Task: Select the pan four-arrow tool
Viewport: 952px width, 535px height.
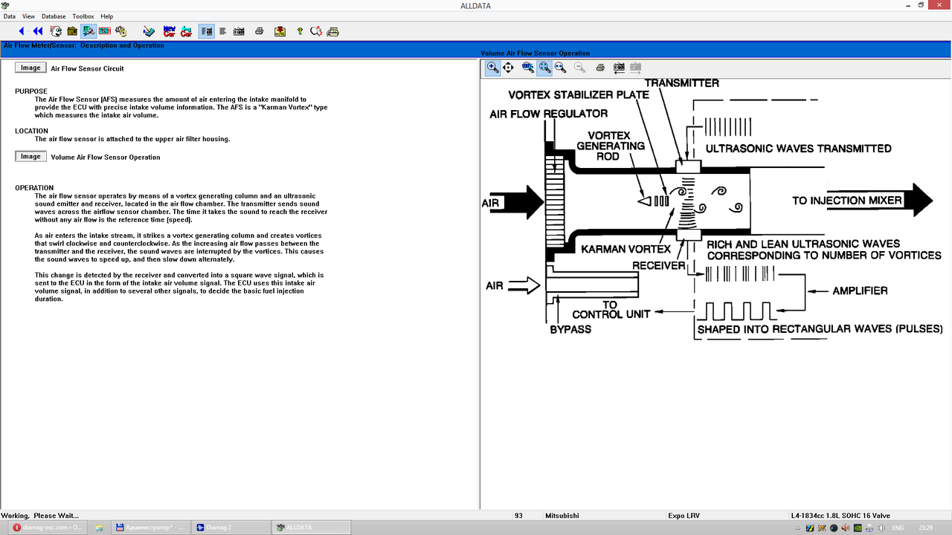Action: tap(509, 68)
